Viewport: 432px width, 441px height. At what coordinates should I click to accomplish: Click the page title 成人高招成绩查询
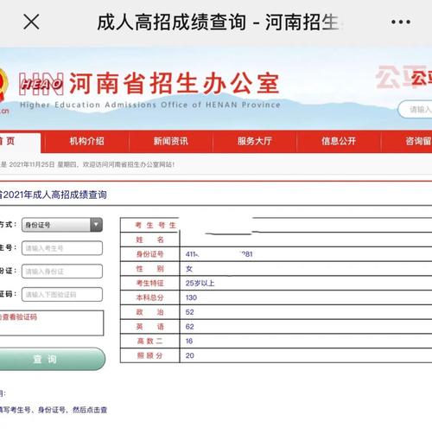(x=171, y=22)
